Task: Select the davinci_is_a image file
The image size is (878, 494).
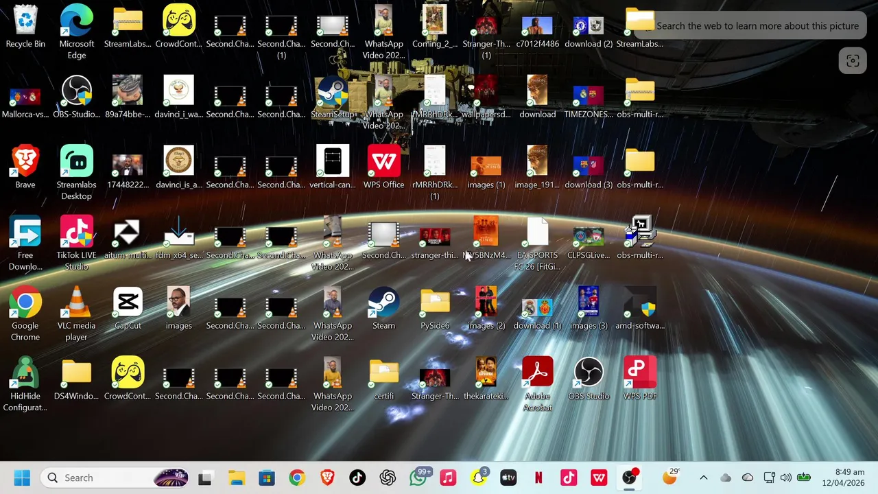Action: tap(178, 167)
